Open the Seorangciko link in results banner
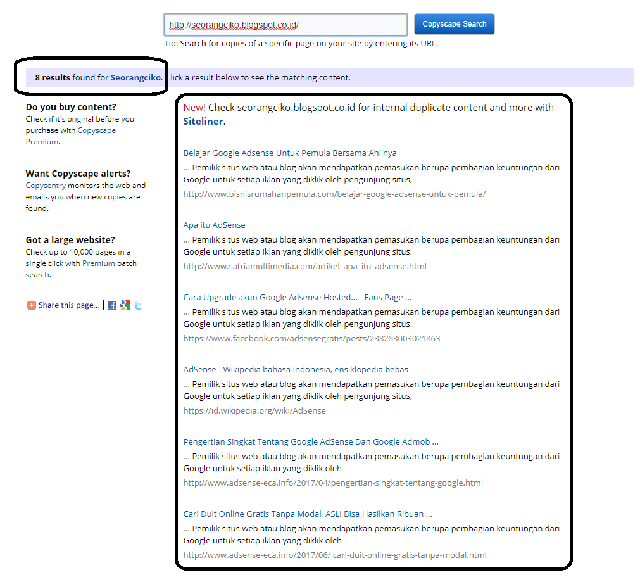This screenshot has height=582, width=640. 135,78
